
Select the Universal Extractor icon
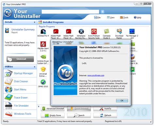point(43,70)
